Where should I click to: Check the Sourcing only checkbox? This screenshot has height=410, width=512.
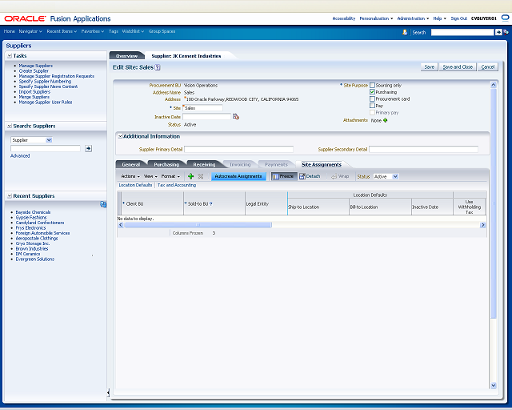pyautogui.click(x=372, y=85)
